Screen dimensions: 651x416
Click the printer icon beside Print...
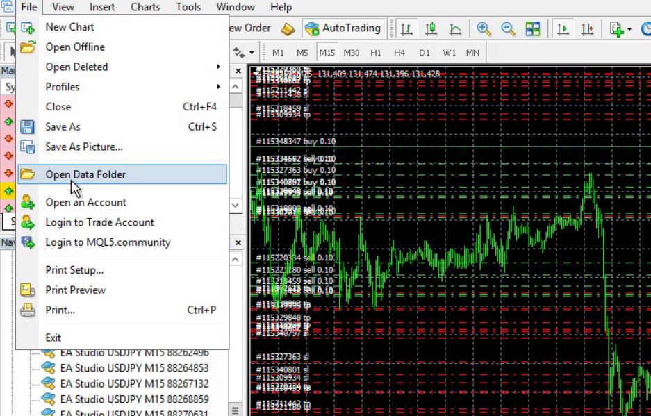click(28, 310)
